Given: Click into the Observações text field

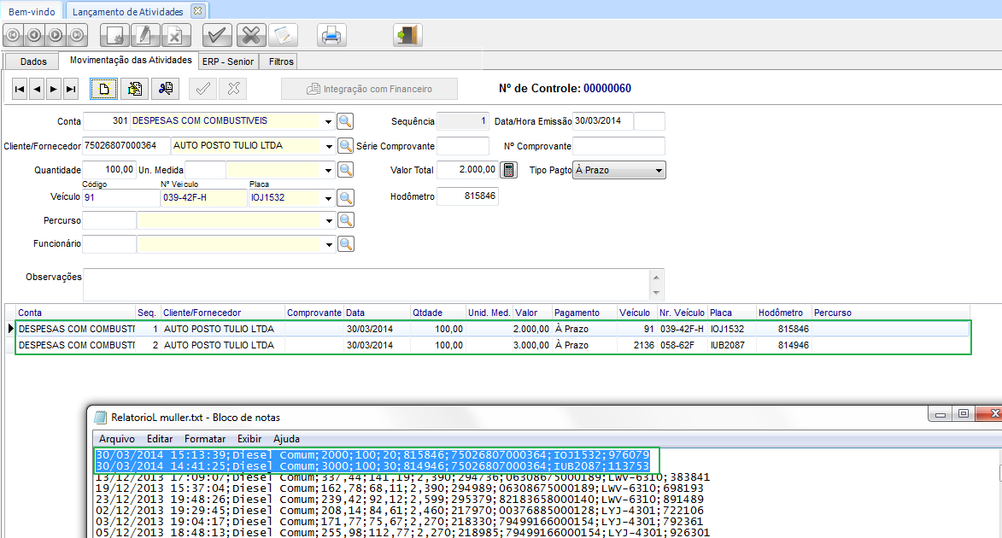Looking at the screenshot, I should (366, 284).
